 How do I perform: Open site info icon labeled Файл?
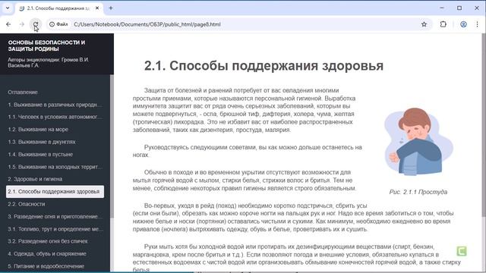[58, 24]
